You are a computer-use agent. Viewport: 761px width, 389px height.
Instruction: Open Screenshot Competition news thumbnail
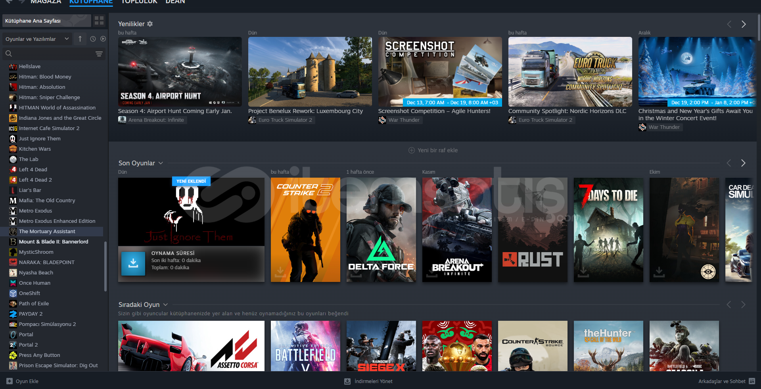[x=440, y=72]
